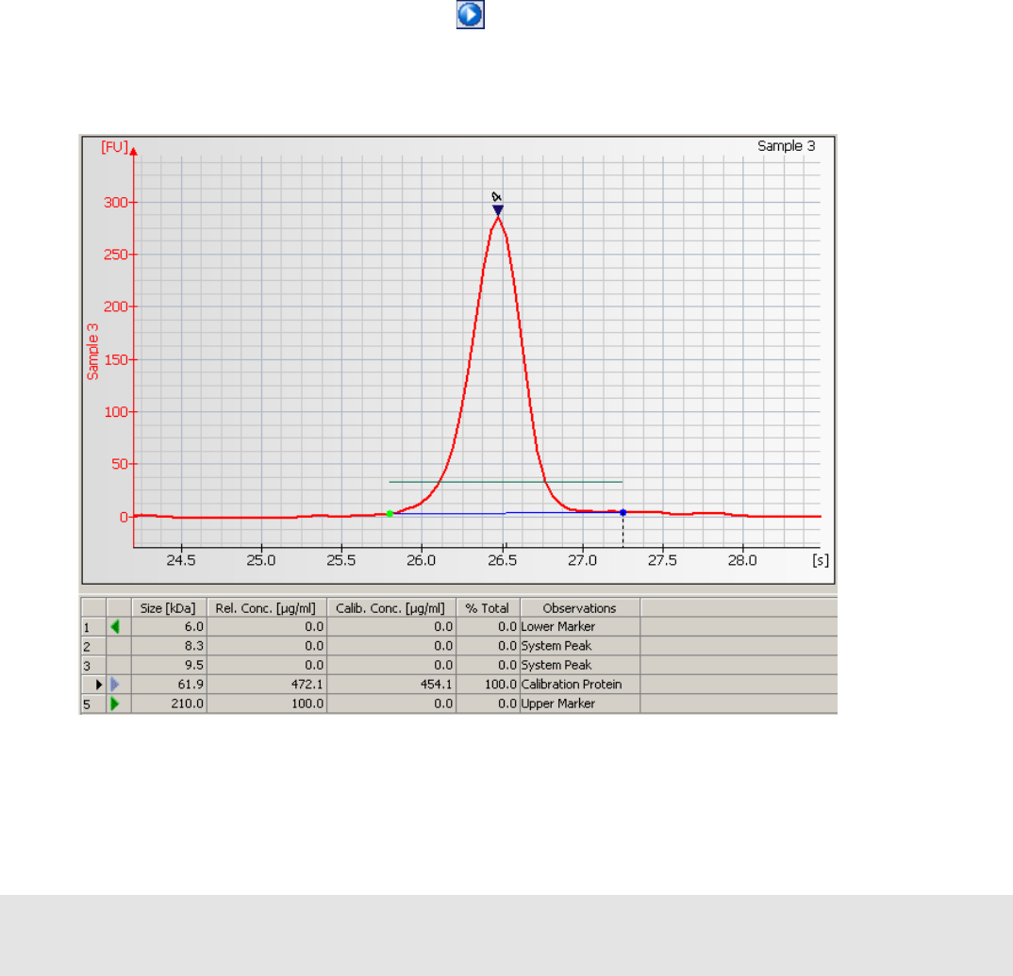Click the Calibration Protein observation cell
The width and height of the screenshot is (1013, 976).
click(x=579, y=684)
